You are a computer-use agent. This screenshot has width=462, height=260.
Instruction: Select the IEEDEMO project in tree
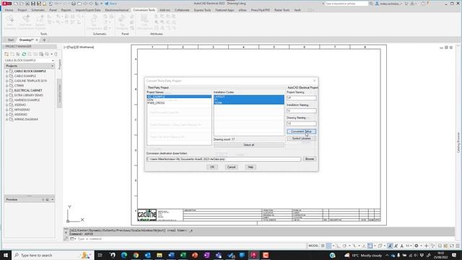(x=20, y=105)
